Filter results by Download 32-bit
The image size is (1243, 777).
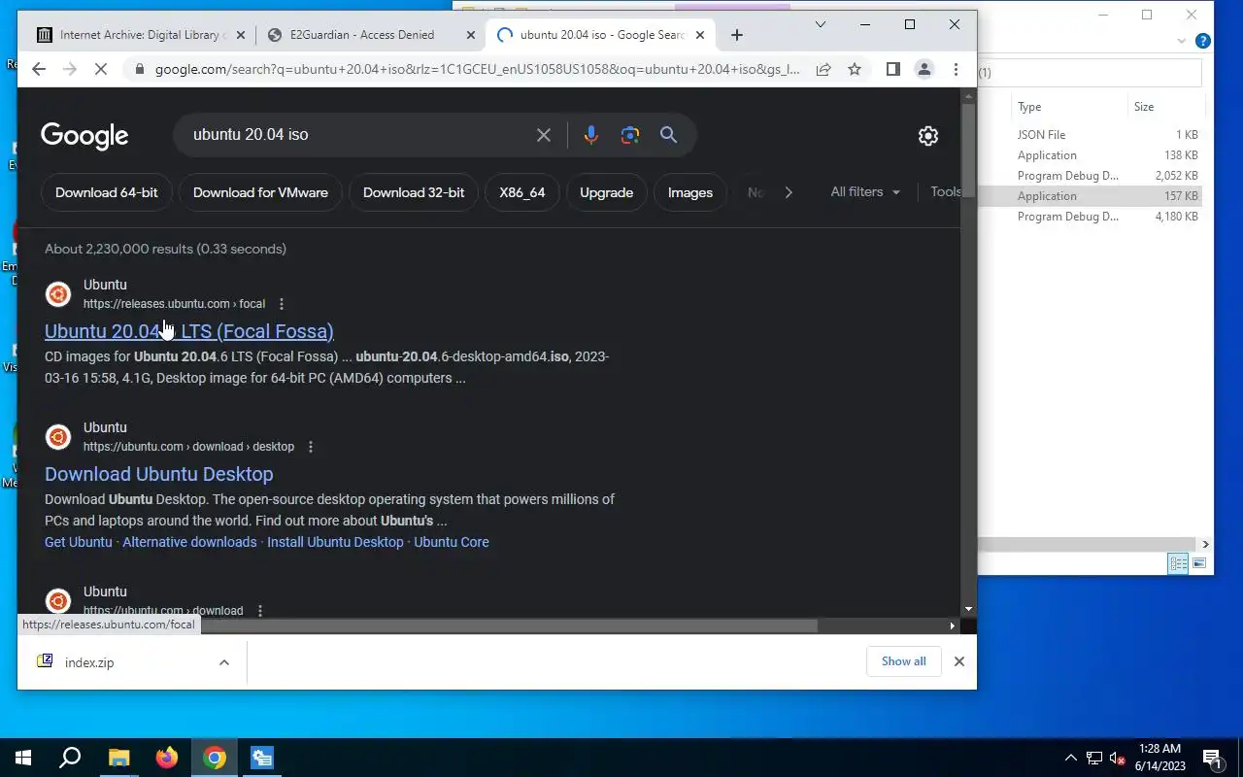coord(414,192)
